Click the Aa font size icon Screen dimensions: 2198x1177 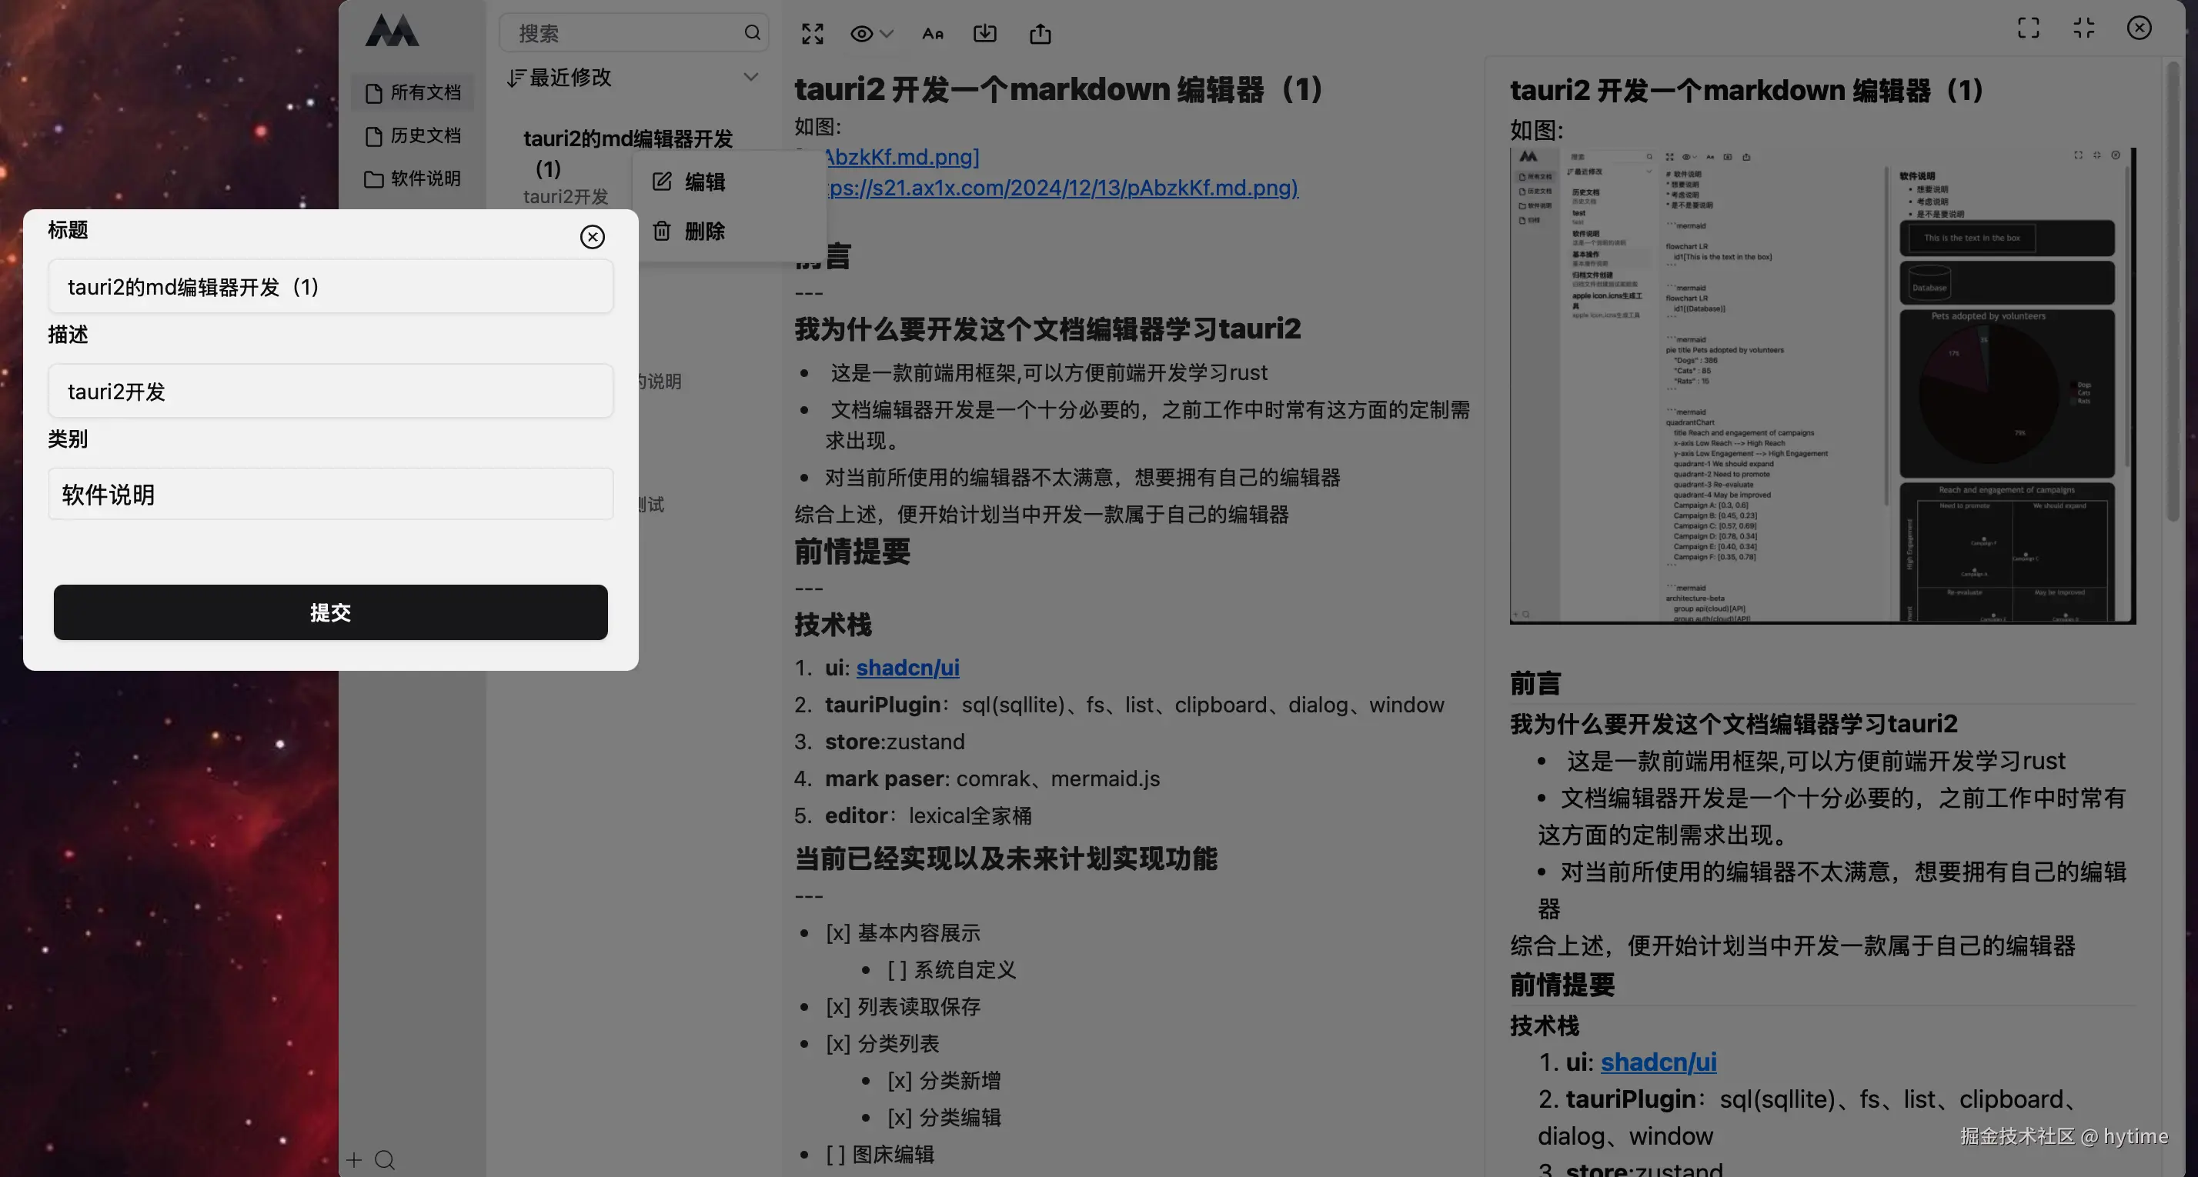click(933, 33)
